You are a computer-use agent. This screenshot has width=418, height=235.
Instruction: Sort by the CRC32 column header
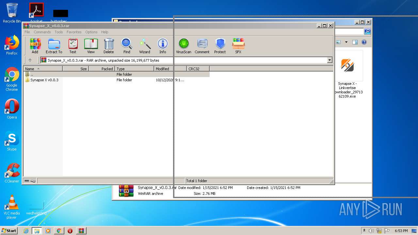pos(198,69)
